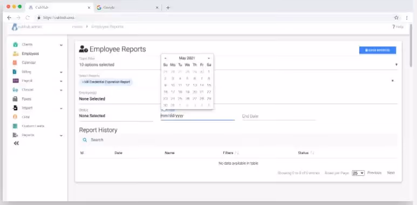Switch to the Google browser tab
This screenshot has width=417, height=205.
[x=128, y=8]
